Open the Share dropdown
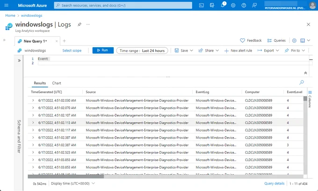The image size is (318, 191). 209,51
